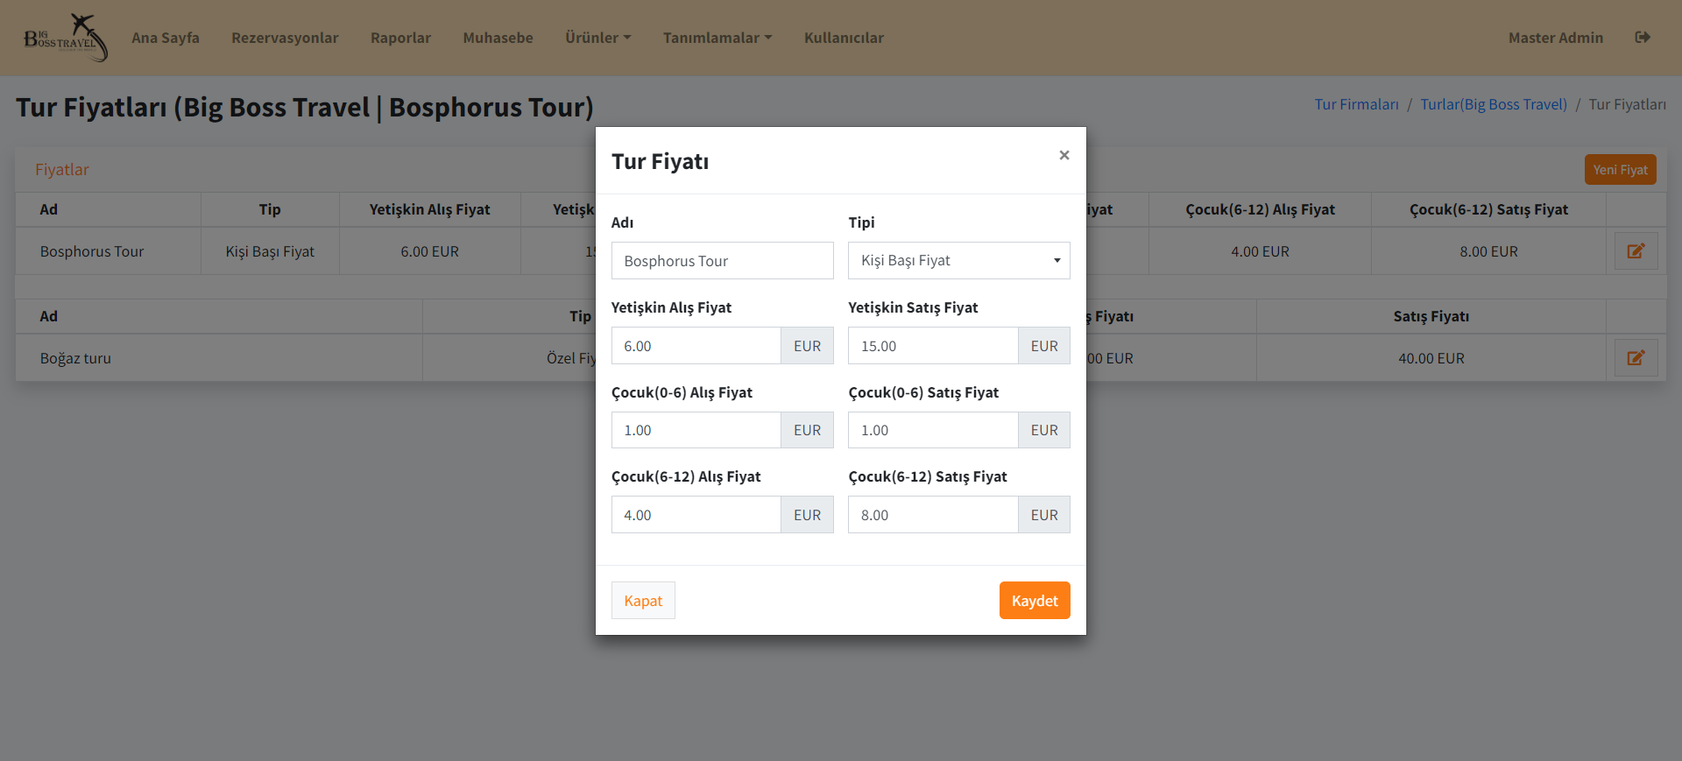The width and height of the screenshot is (1682, 761).
Task: Click Satış Fiyatı column header
Action: 1431,316
